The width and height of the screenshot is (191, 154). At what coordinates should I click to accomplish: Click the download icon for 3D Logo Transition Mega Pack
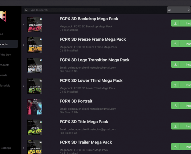click(175, 64)
